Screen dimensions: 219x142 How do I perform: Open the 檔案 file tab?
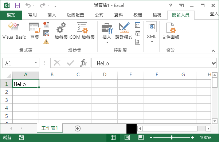click(x=11, y=15)
